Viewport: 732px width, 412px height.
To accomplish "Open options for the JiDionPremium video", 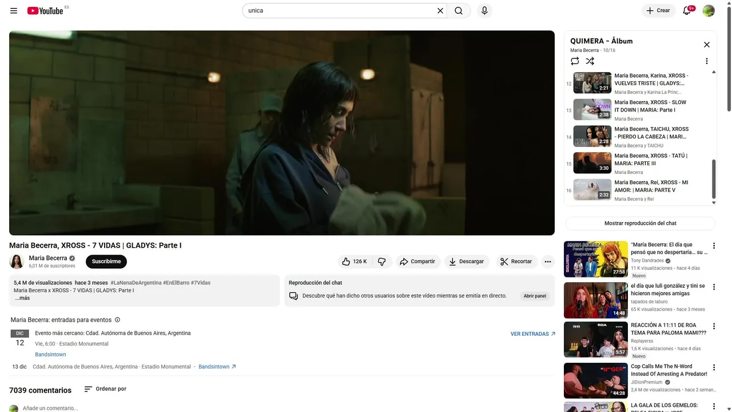I will [x=714, y=367].
